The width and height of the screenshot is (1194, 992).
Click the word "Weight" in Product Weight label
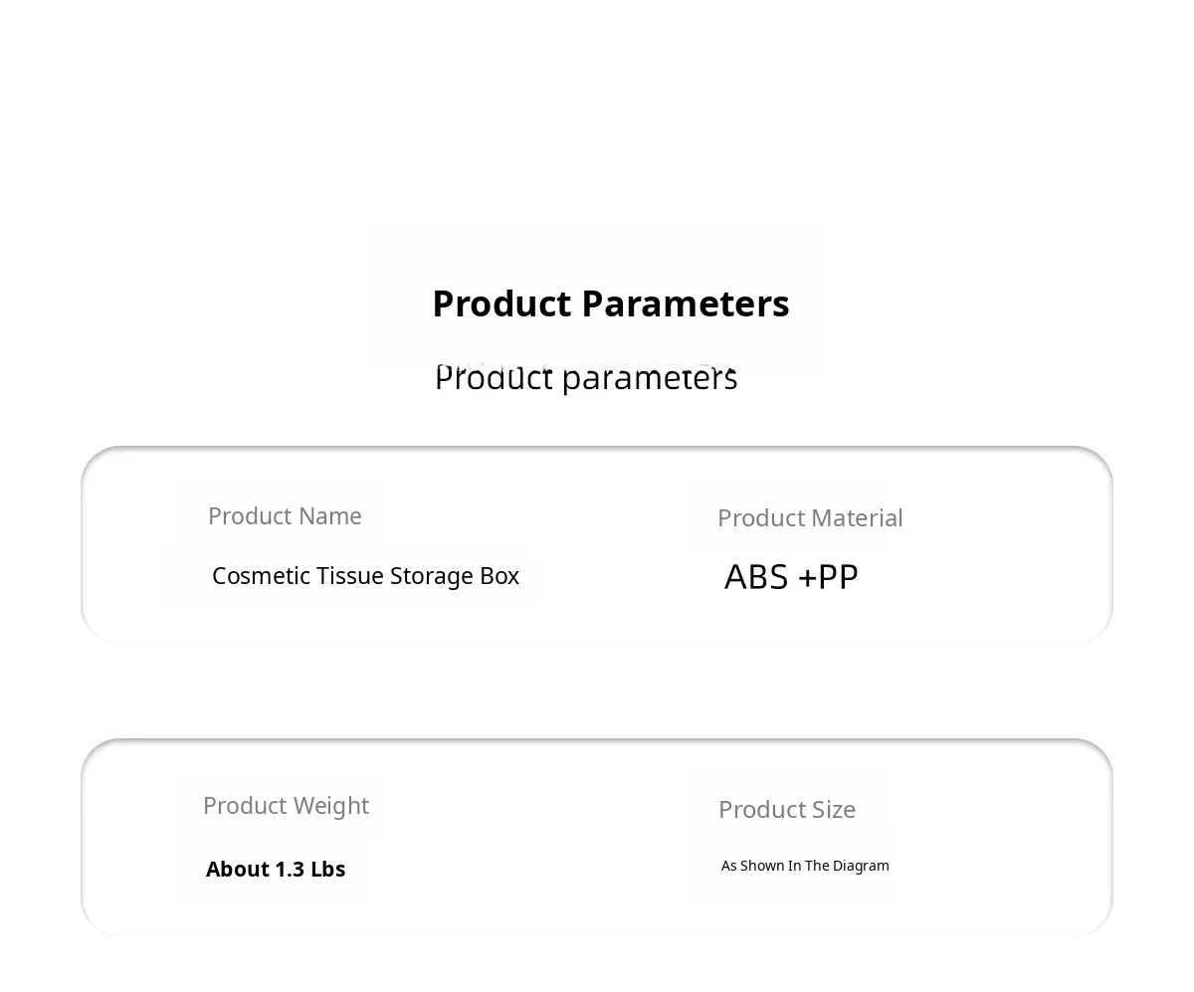331,805
